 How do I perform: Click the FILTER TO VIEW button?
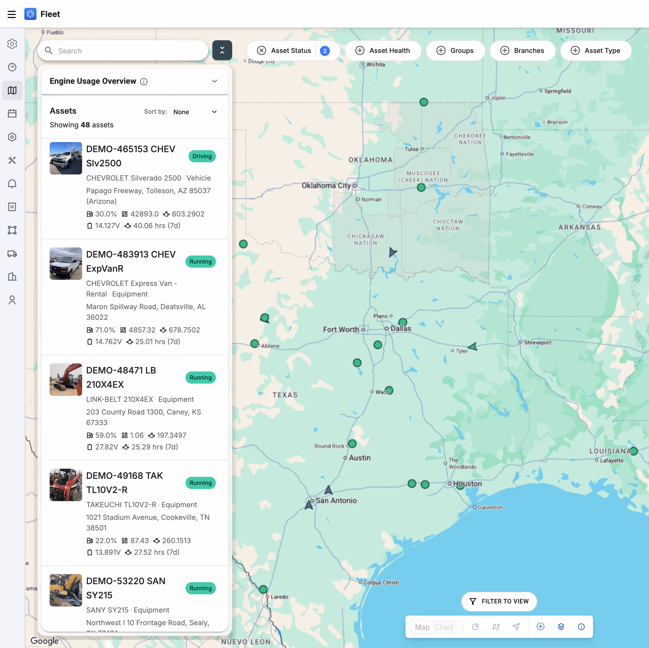click(x=499, y=601)
